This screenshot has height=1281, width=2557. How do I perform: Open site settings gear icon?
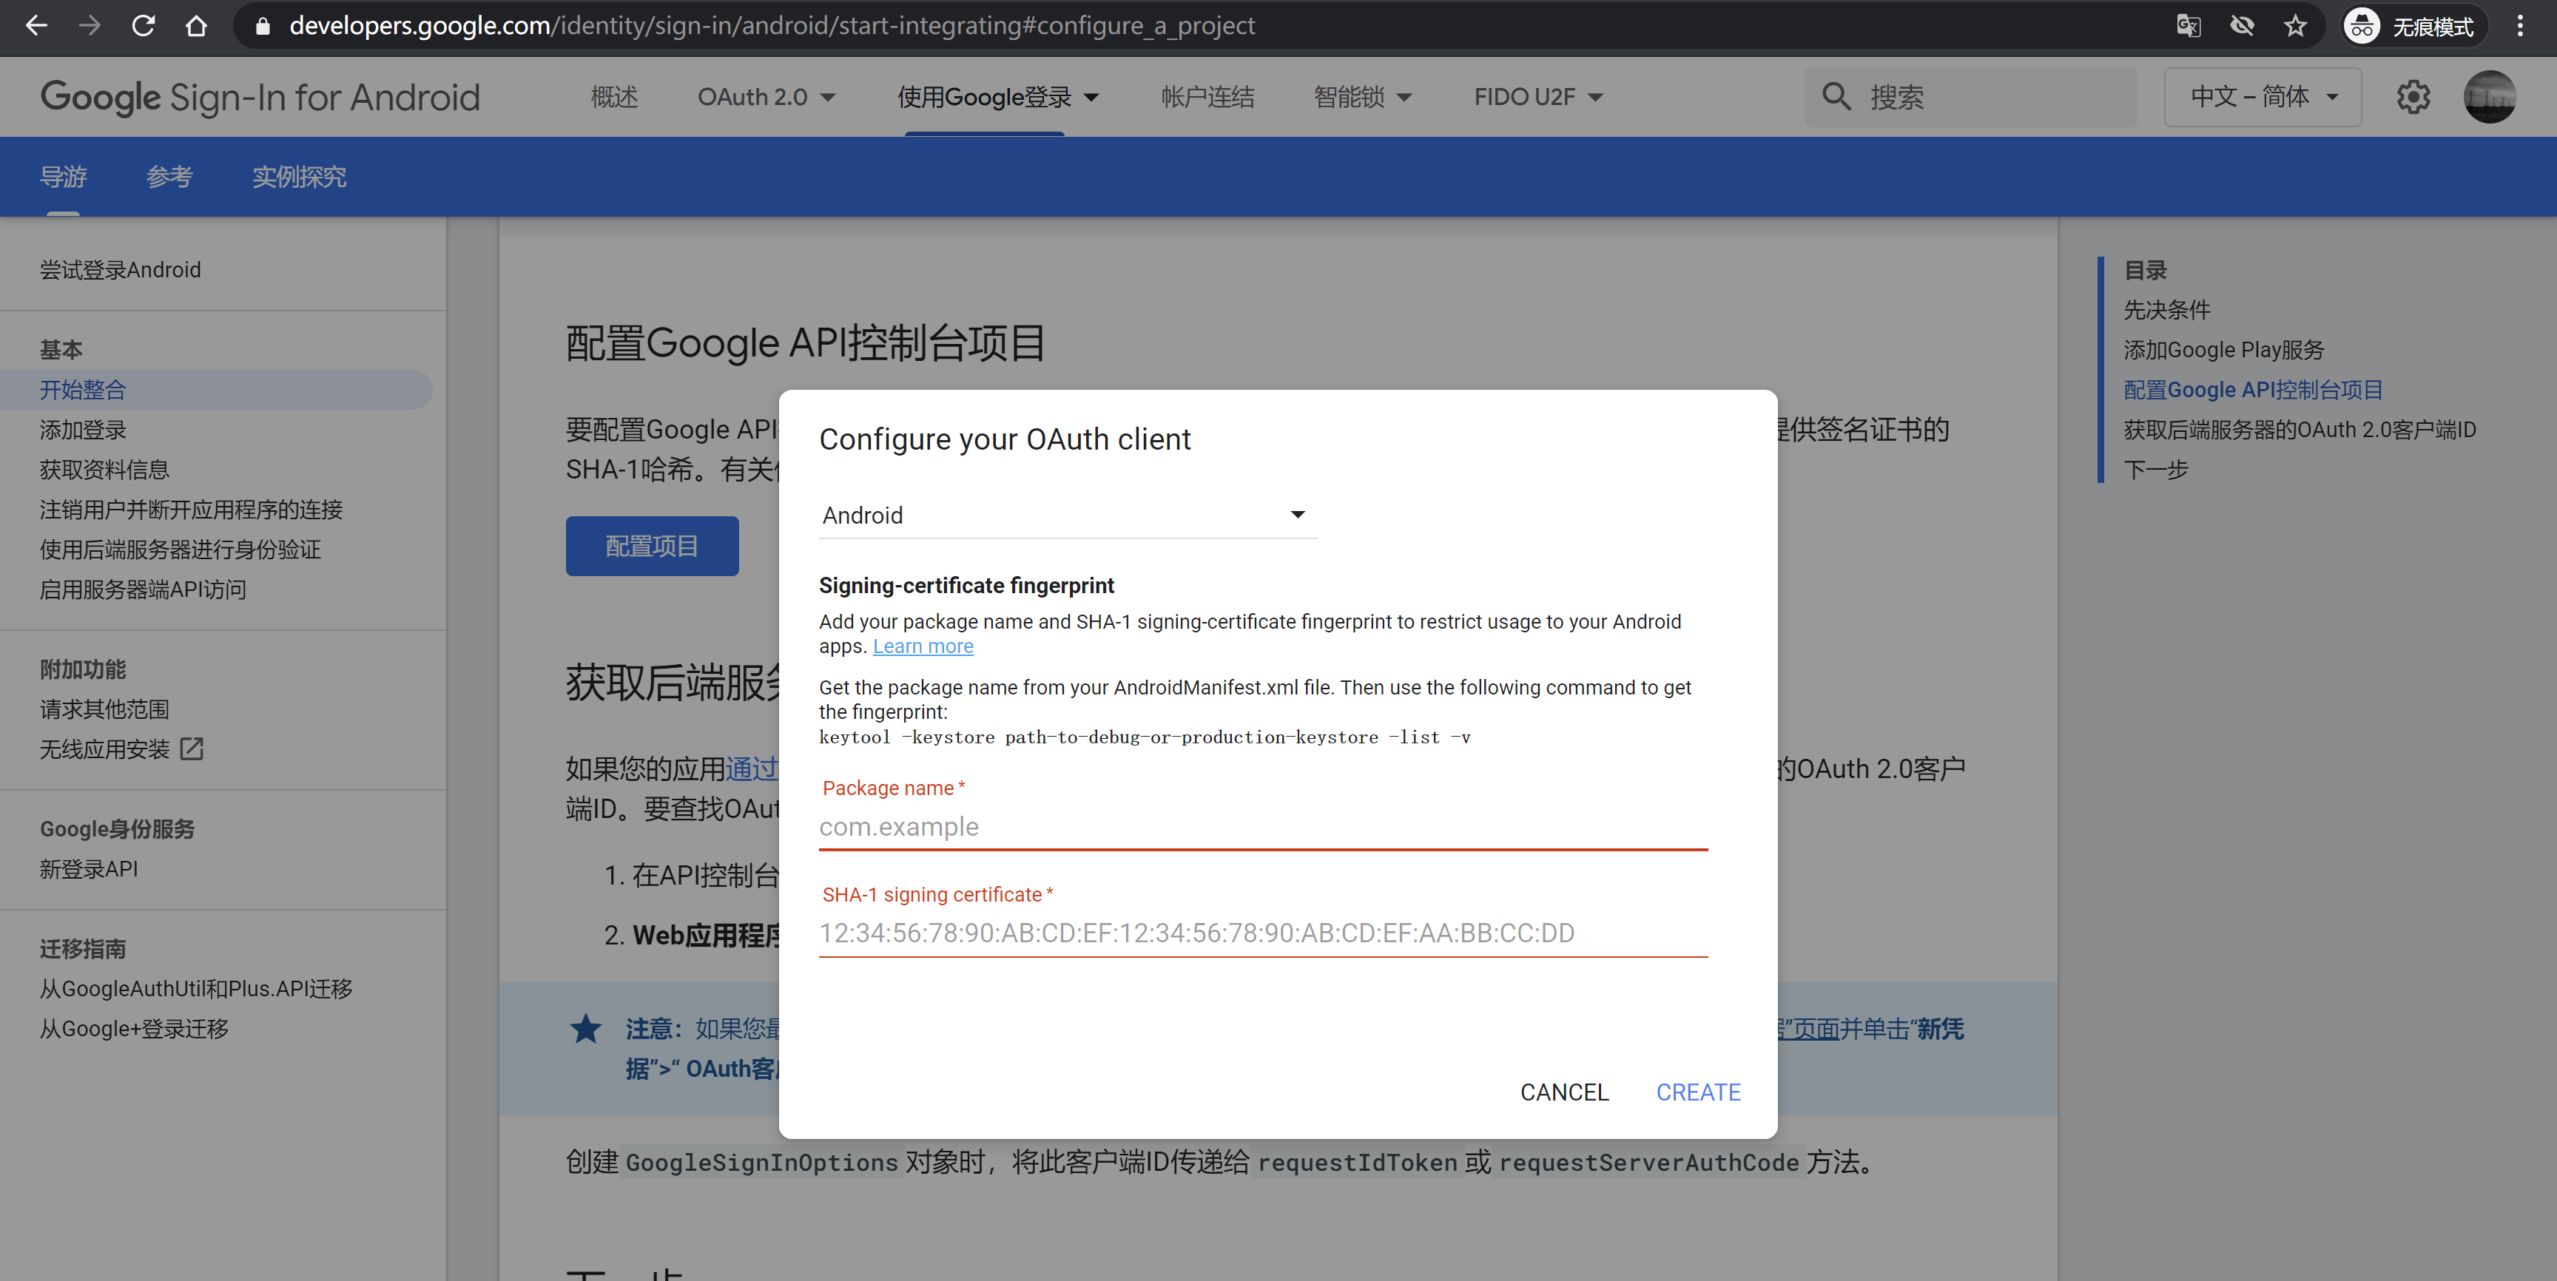2413,97
